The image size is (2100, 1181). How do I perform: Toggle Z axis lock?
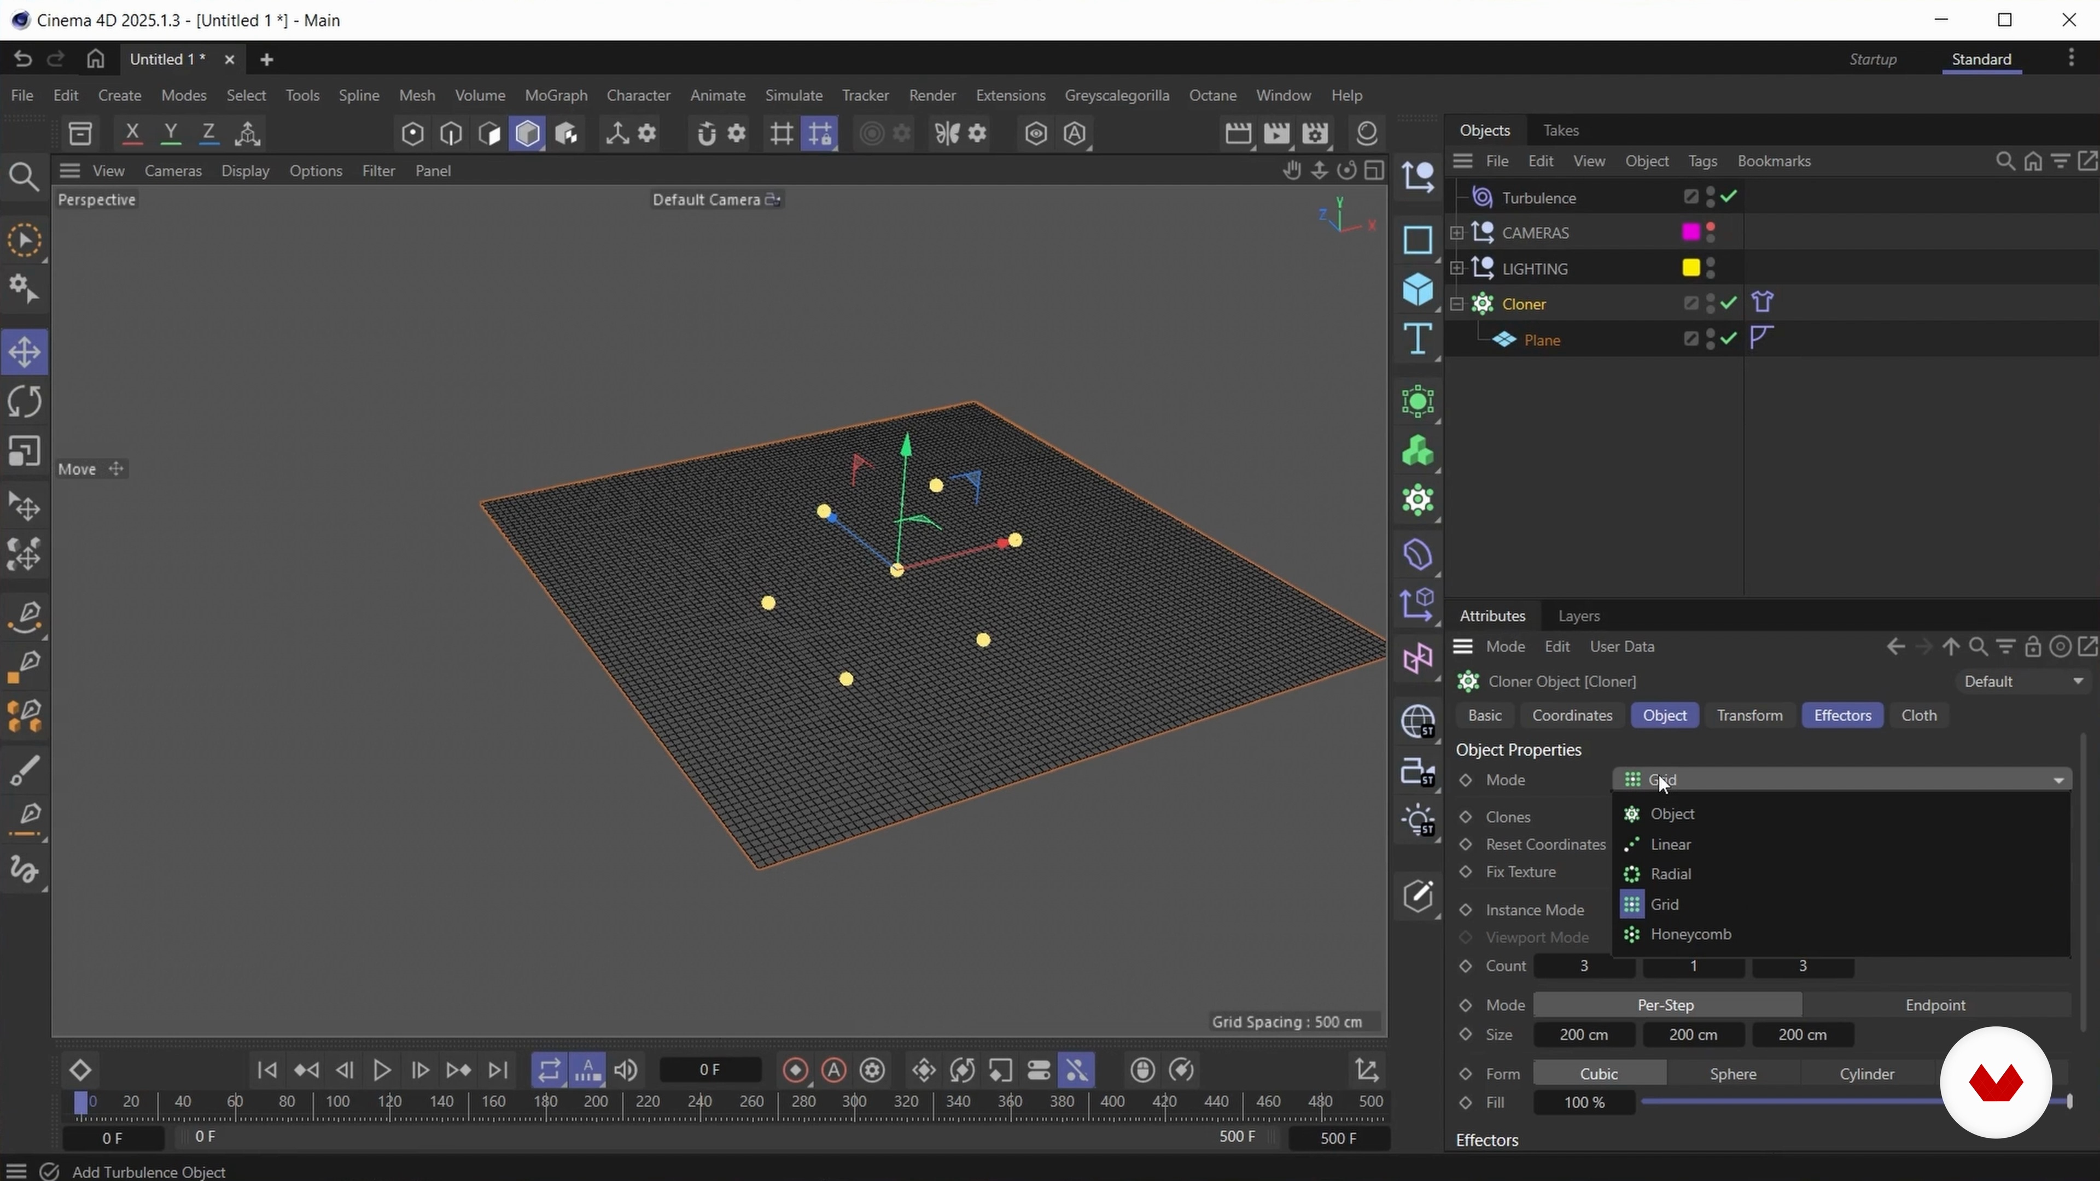coord(209,133)
